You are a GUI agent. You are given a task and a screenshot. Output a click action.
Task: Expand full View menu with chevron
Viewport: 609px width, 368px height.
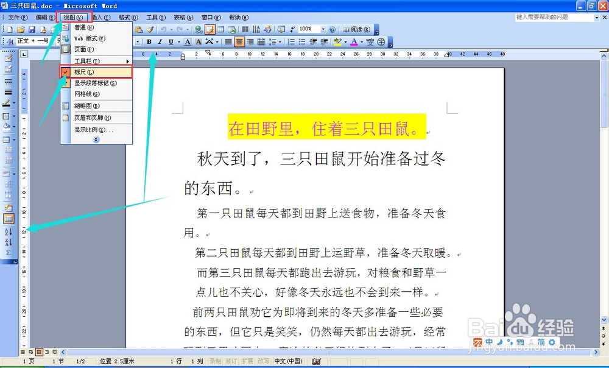[x=96, y=139]
